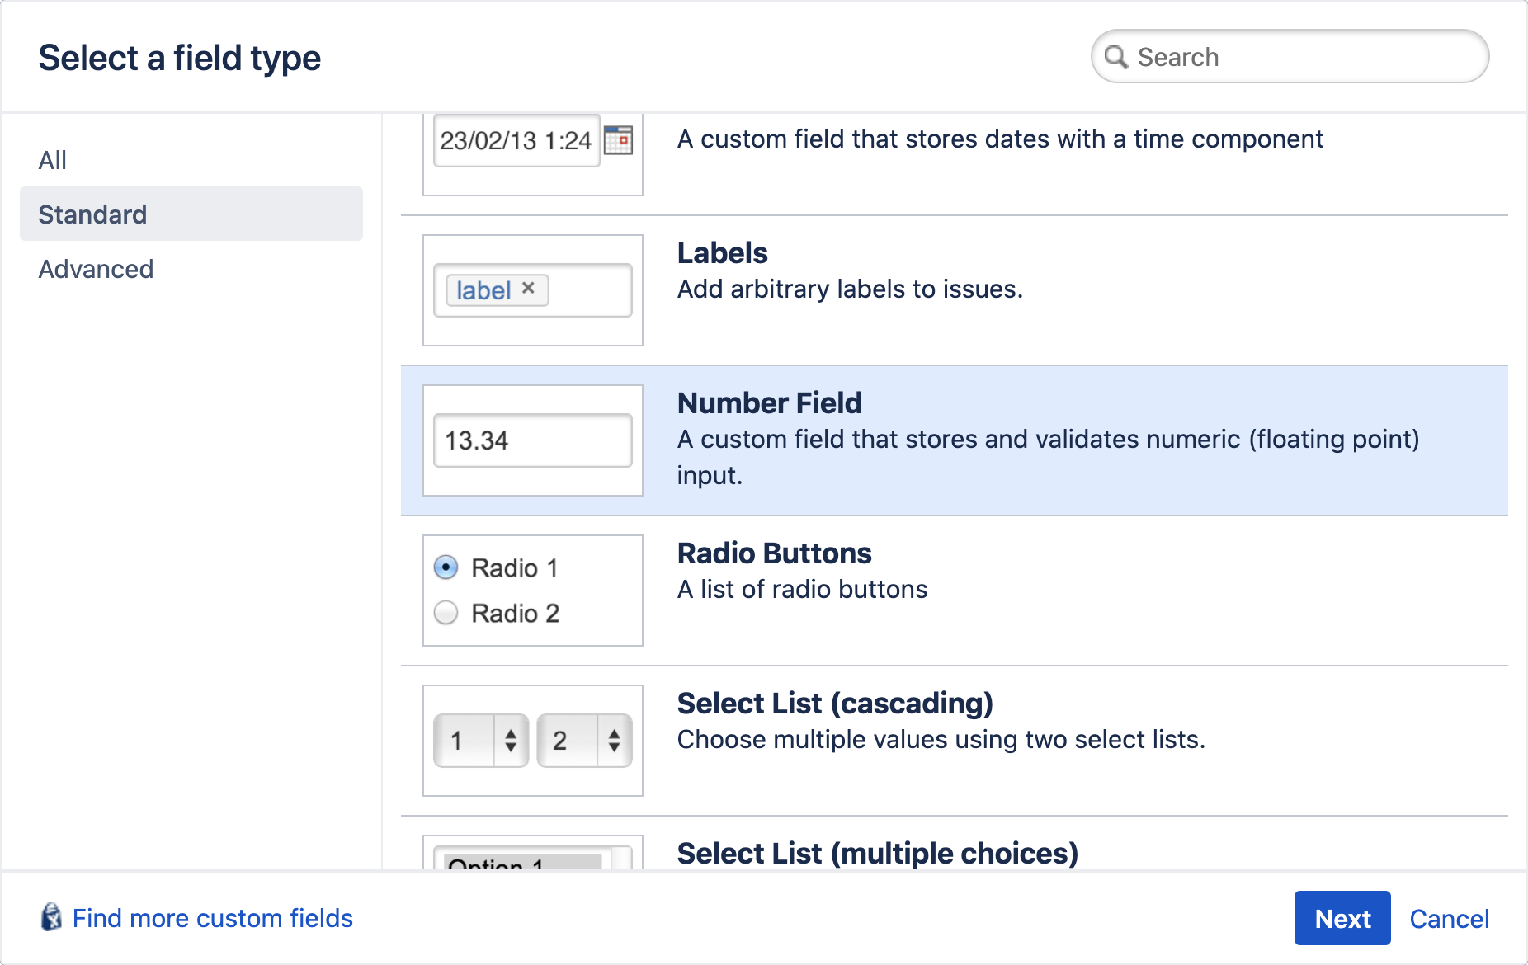Cancel the field type dialog
This screenshot has width=1528, height=965.
[x=1449, y=919]
